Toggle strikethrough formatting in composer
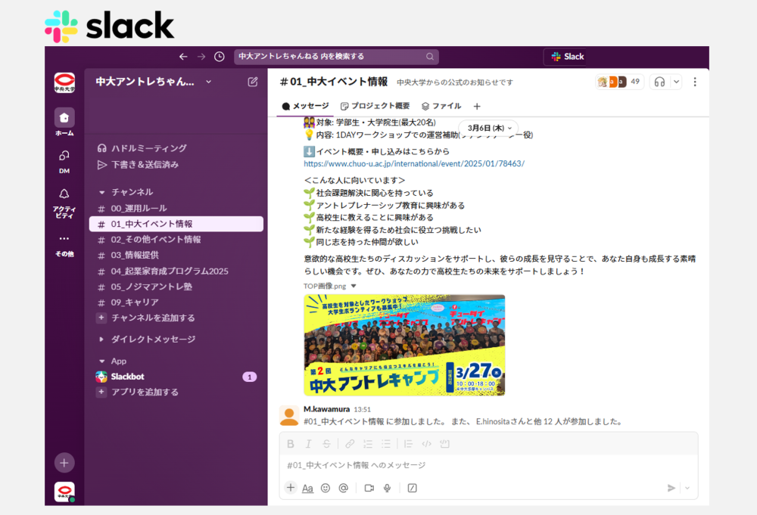Screen dimensions: 757x515 click(326, 444)
